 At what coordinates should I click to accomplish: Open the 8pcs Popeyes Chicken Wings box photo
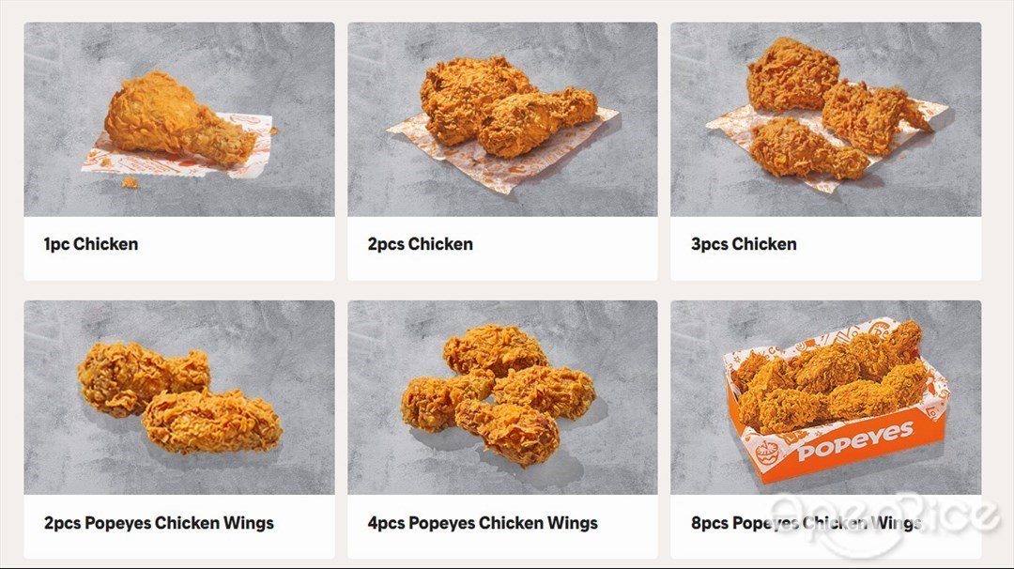(x=826, y=398)
